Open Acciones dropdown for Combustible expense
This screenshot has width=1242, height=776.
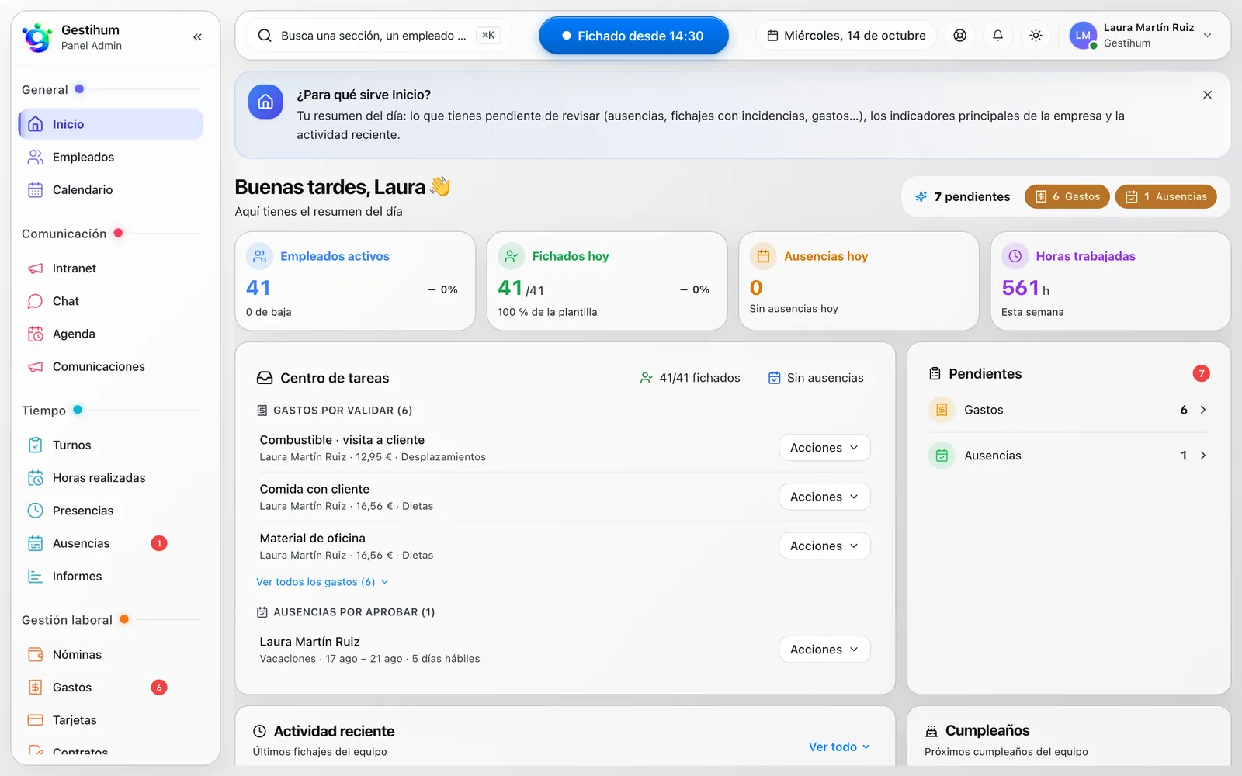(824, 448)
